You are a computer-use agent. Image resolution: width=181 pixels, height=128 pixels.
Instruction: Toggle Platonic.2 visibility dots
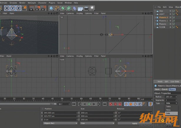[x=173, y=17]
